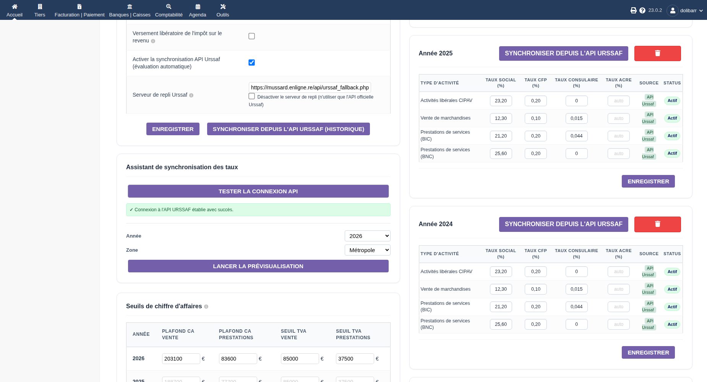This screenshot has height=382, width=707.
Task: Go to Accueil home icon
Action: tap(15, 6)
